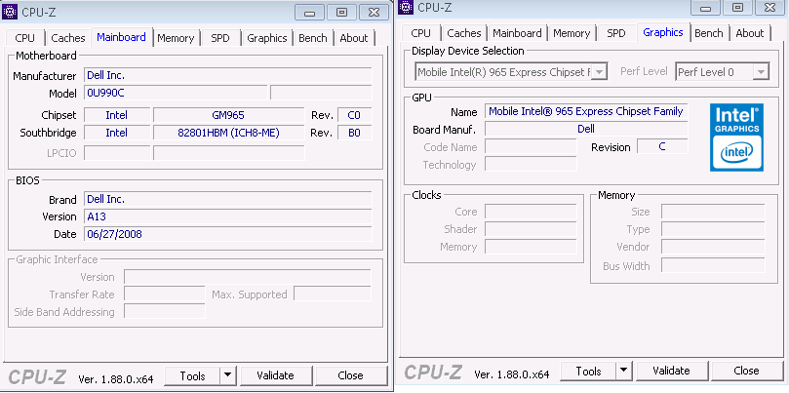Click Board Manuf. value Dell
The width and height of the screenshot is (789, 393).
pos(586,129)
